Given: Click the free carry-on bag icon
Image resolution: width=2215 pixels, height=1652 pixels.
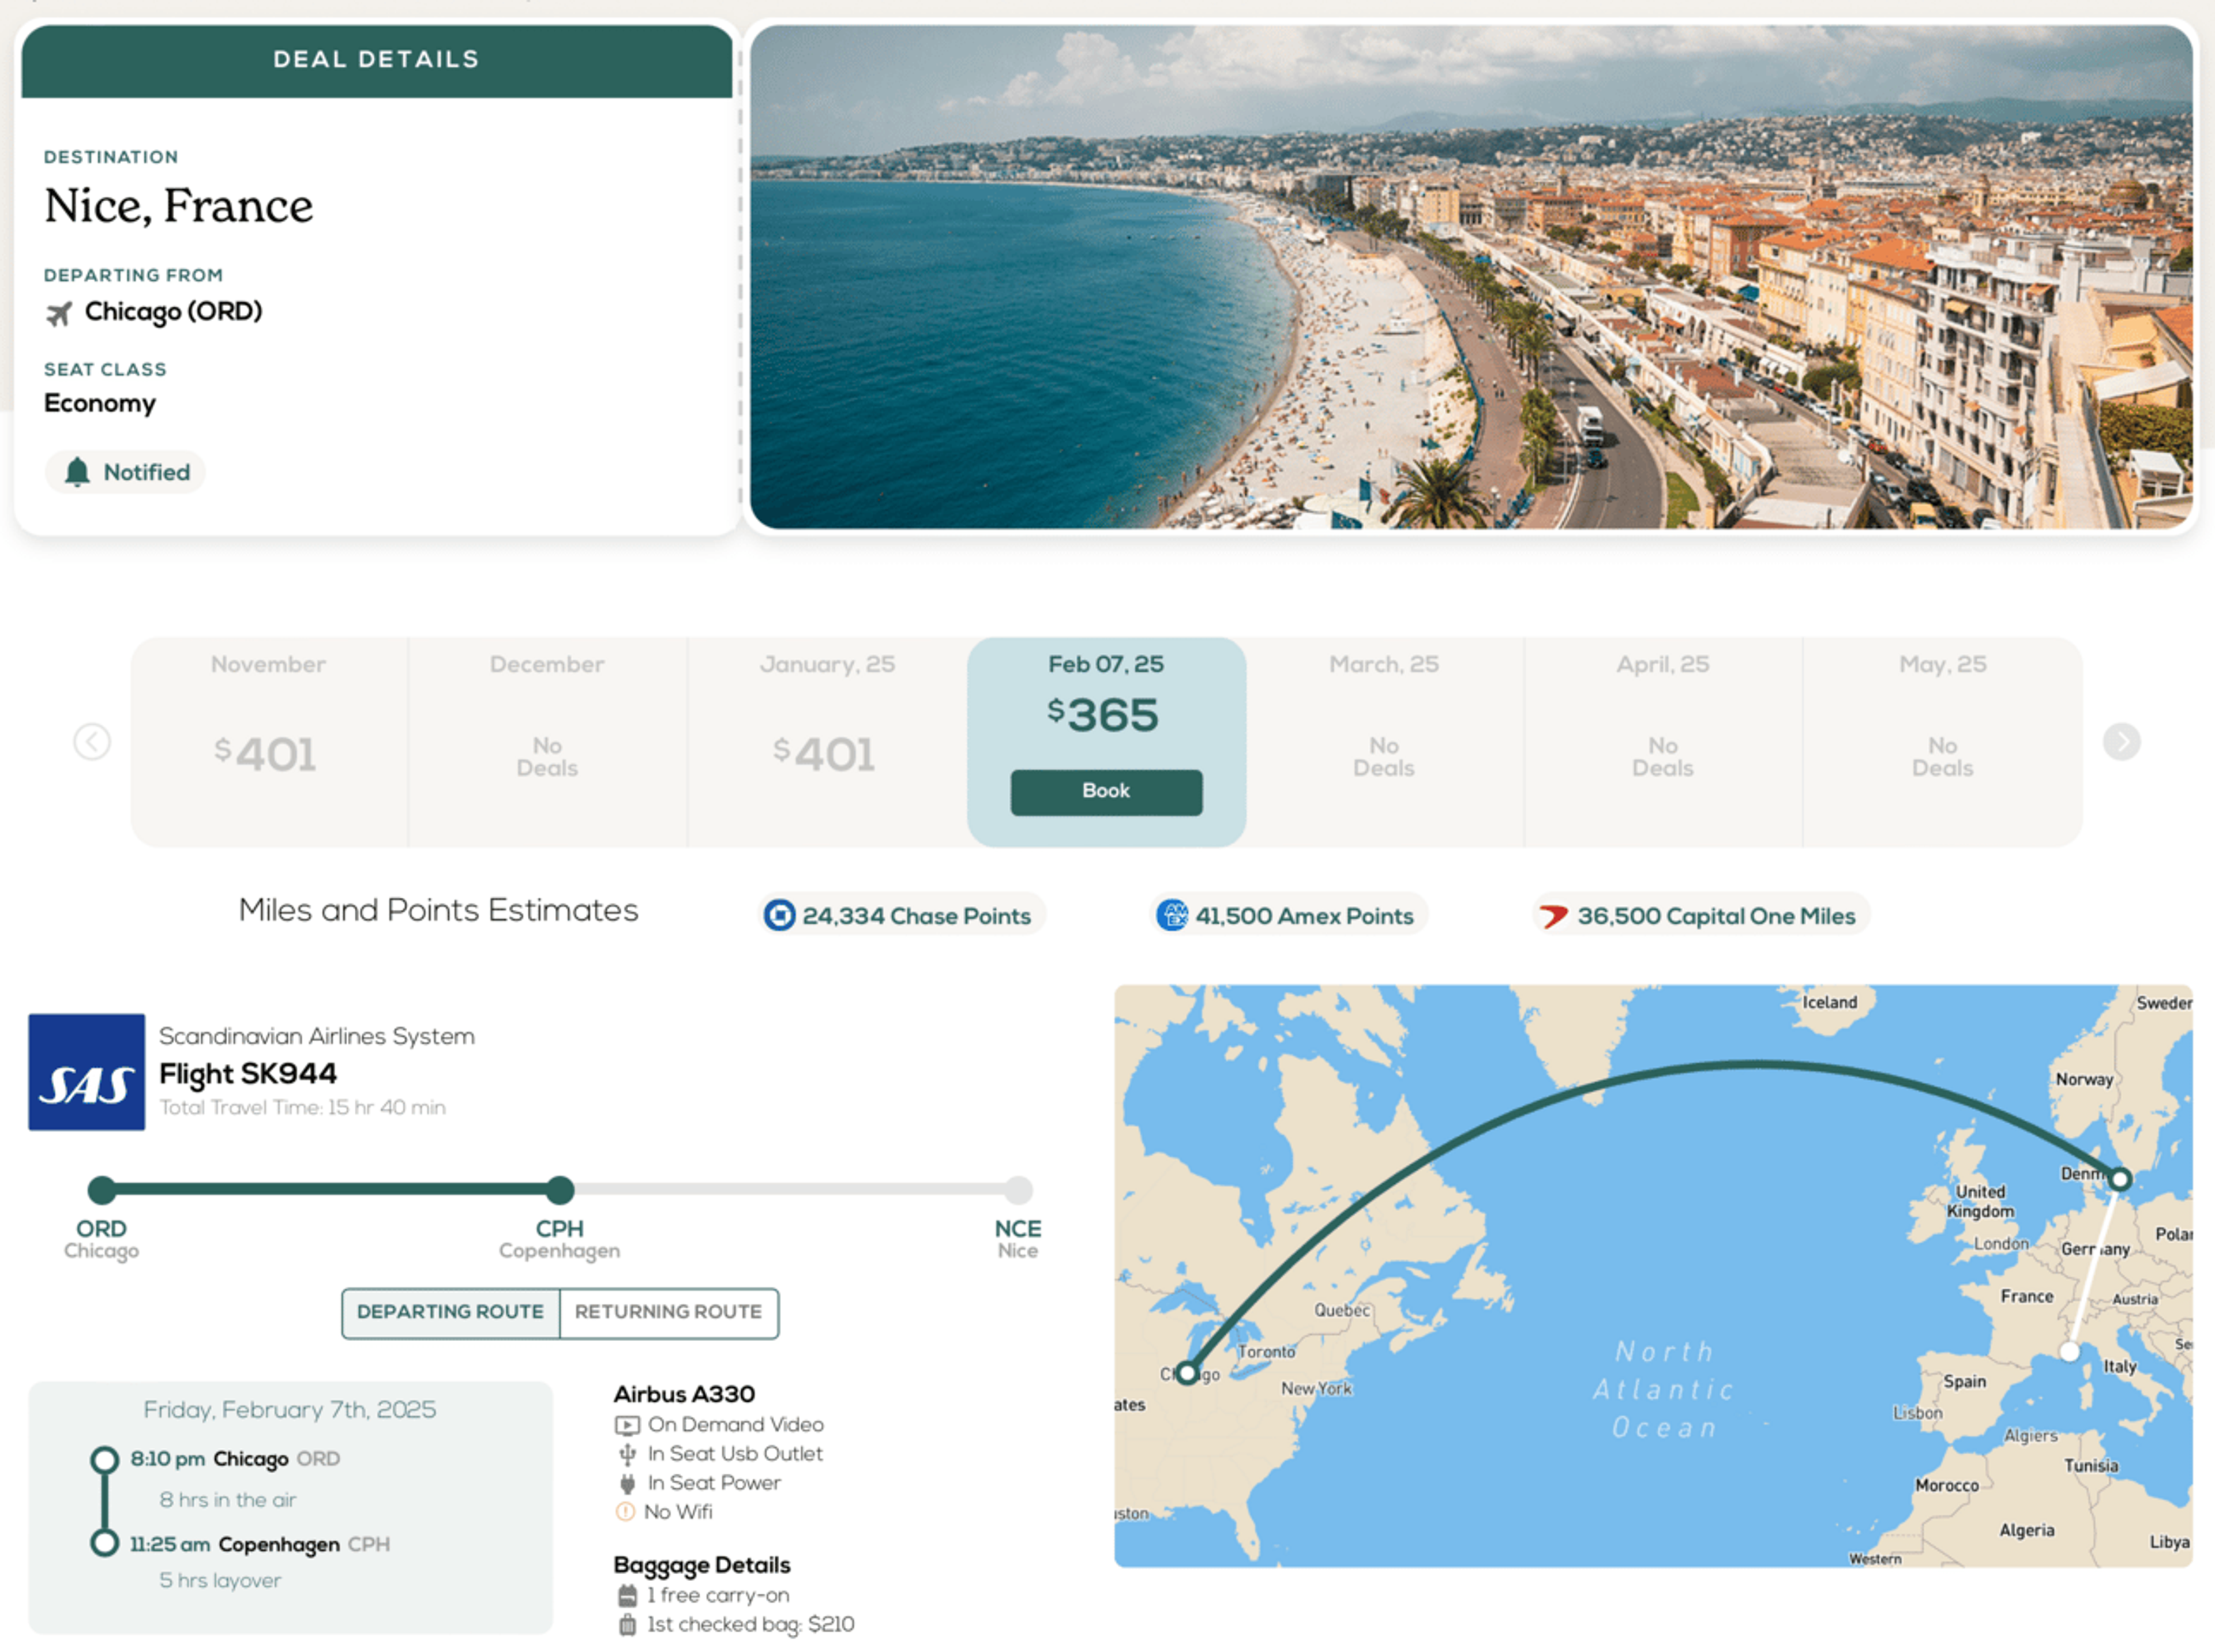Looking at the screenshot, I should (x=627, y=1595).
